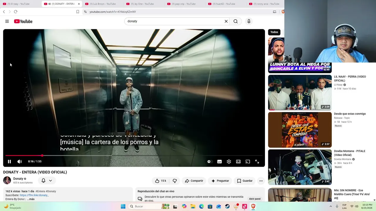The image size is (376, 211).
Task: Click the #Donaty hashtag
Action: [51, 191]
